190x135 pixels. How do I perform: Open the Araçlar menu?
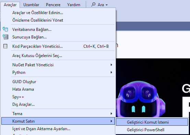10,5
